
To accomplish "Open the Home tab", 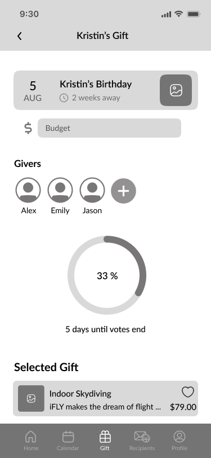I will coord(31,441).
